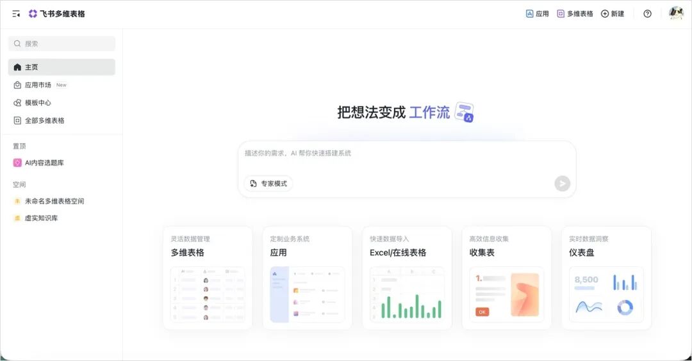The image size is (692, 361).
Task: Open the 虚实知识库 space
Action: [41, 218]
